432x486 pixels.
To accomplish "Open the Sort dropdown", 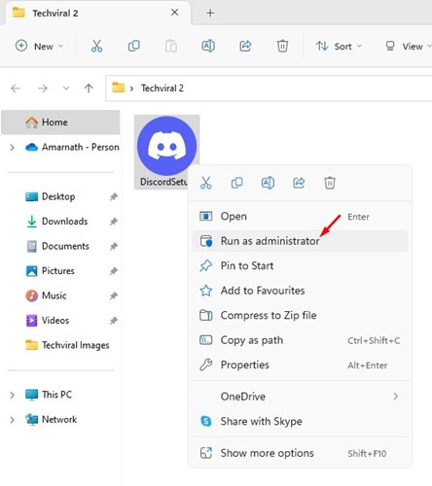I will point(339,46).
